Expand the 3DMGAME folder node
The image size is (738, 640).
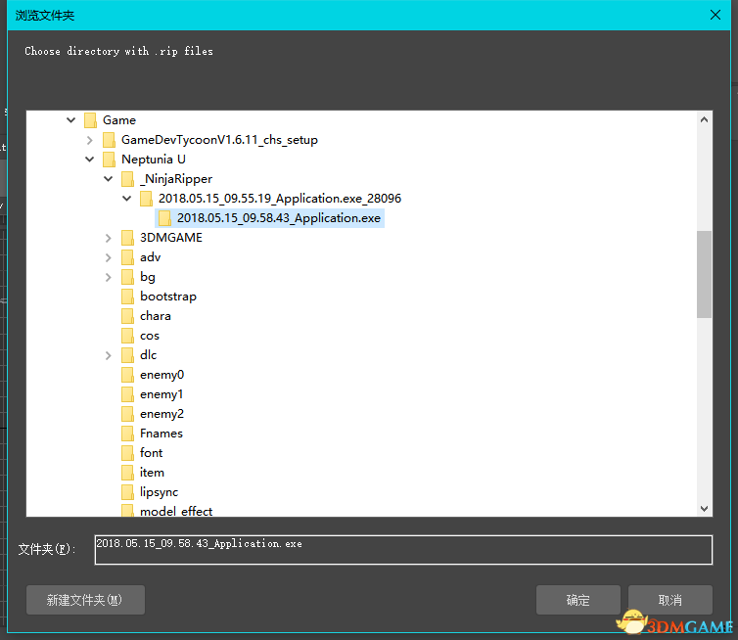pos(108,238)
